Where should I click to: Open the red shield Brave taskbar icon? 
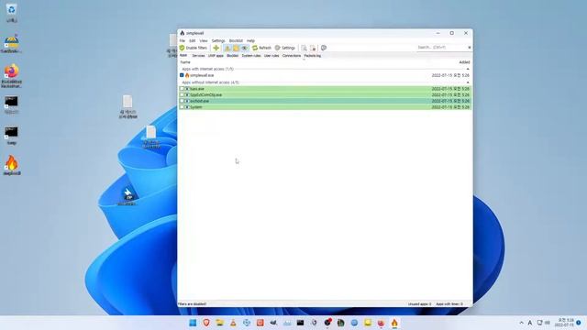[x=206, y=323]
